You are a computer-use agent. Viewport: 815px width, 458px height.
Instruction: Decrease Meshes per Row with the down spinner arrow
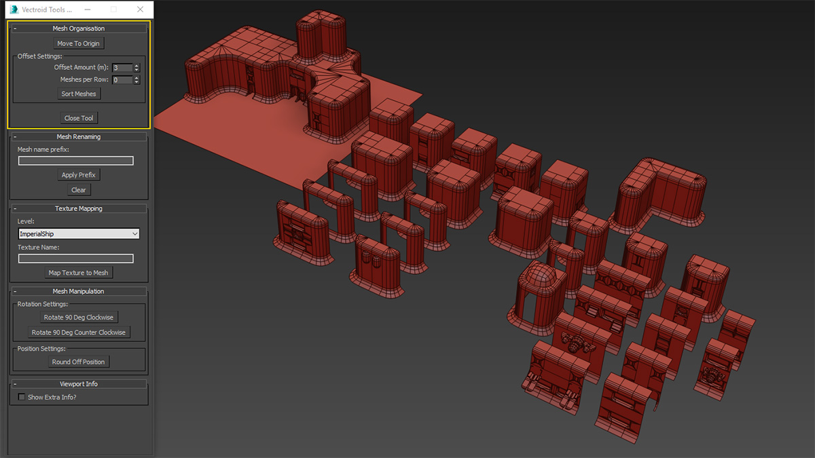[137, 82]
